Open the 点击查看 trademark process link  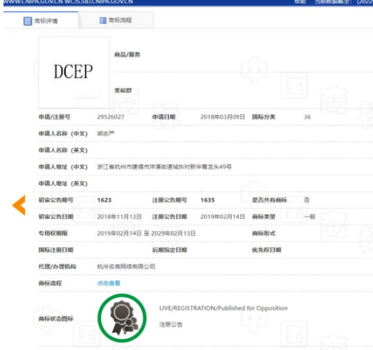click(109, 283)
